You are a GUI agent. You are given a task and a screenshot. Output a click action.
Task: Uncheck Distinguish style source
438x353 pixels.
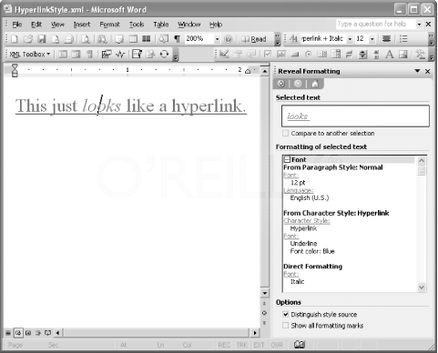tap(285, 315)
